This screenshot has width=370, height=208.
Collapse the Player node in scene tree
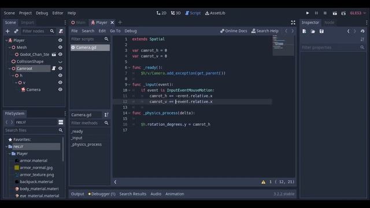click(x=6, y=40)
